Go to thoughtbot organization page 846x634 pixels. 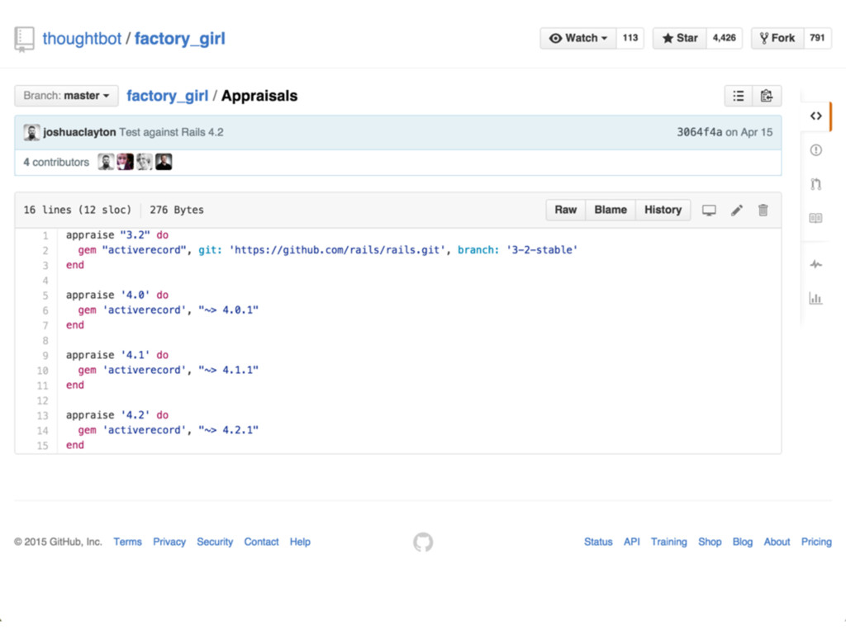click(82, 39)
